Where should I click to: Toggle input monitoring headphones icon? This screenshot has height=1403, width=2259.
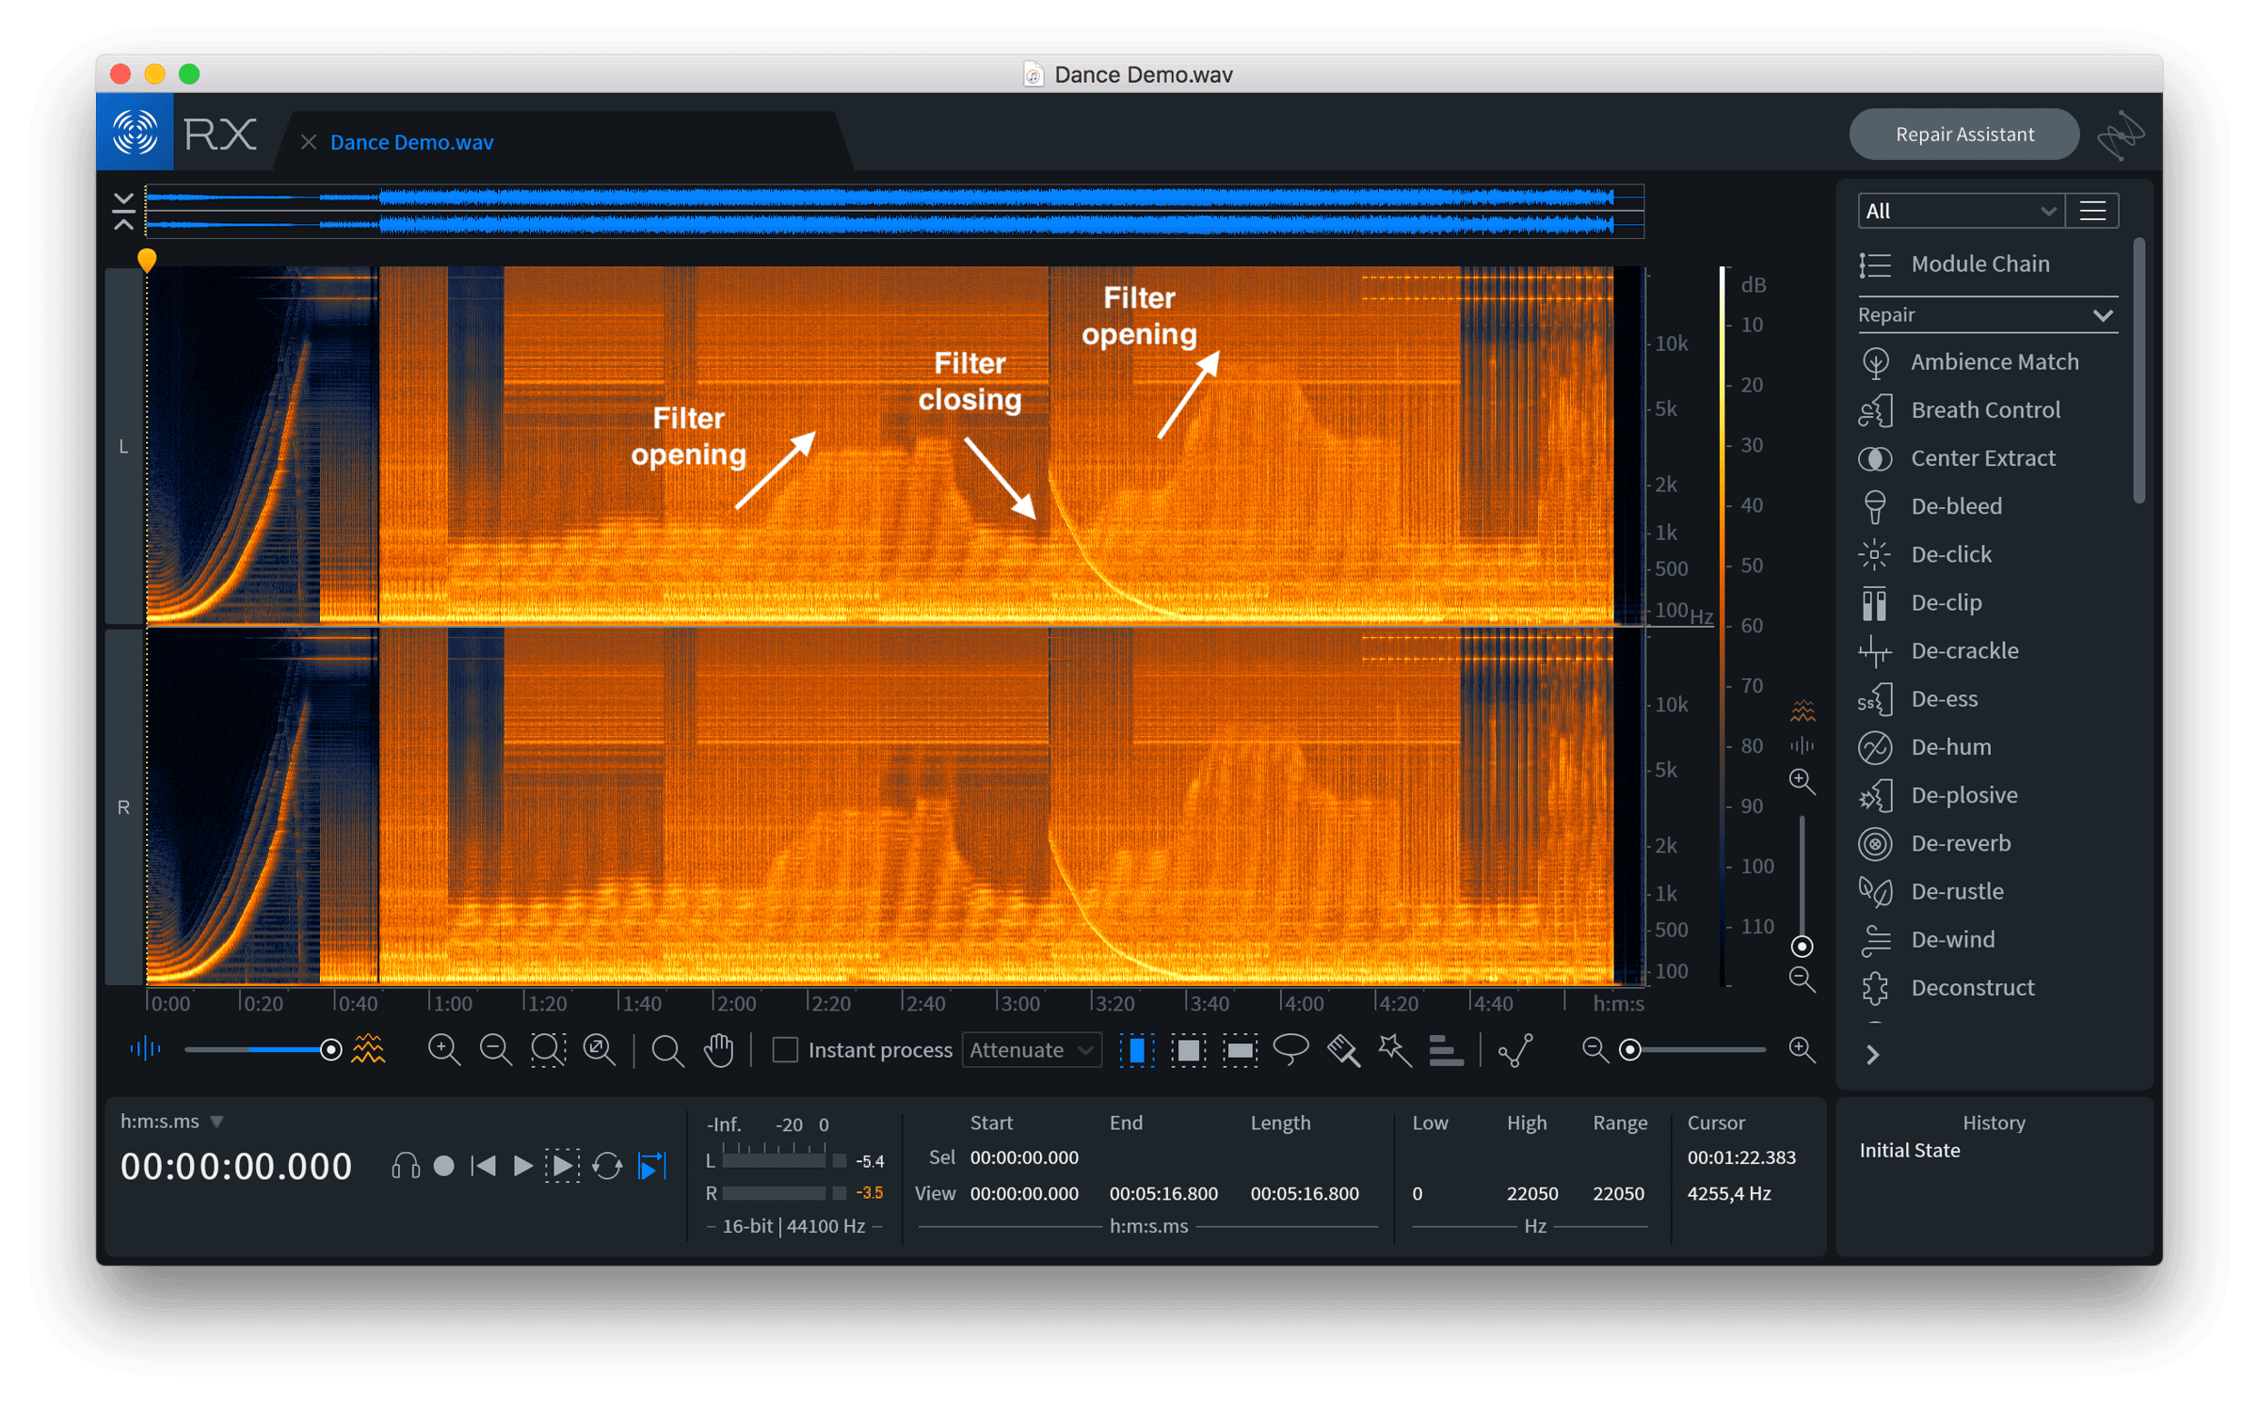pos(405,1167)
